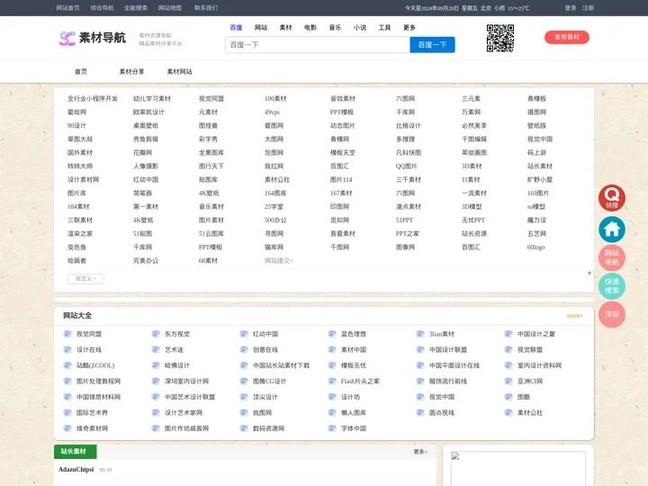Click the QR code image
Viewport: 648px width, 486px height.
pos(500,38)
